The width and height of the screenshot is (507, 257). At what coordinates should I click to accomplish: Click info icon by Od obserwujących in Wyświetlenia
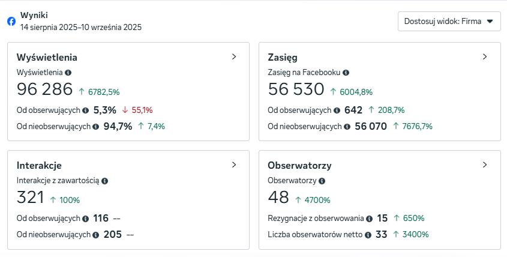point(86,110)
